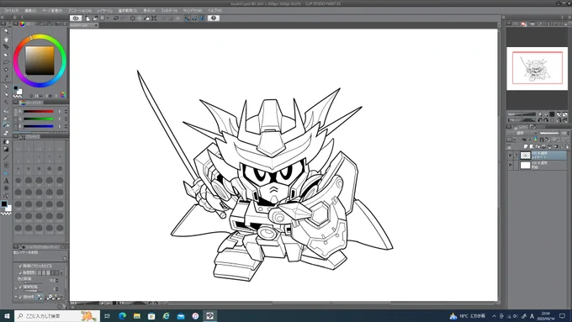Select the Ruler tool
The height and width of the screenshot is (322, 572).
tap(6, 173)
